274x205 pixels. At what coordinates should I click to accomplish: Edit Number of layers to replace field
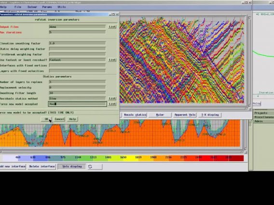click(x=77, y=82)
